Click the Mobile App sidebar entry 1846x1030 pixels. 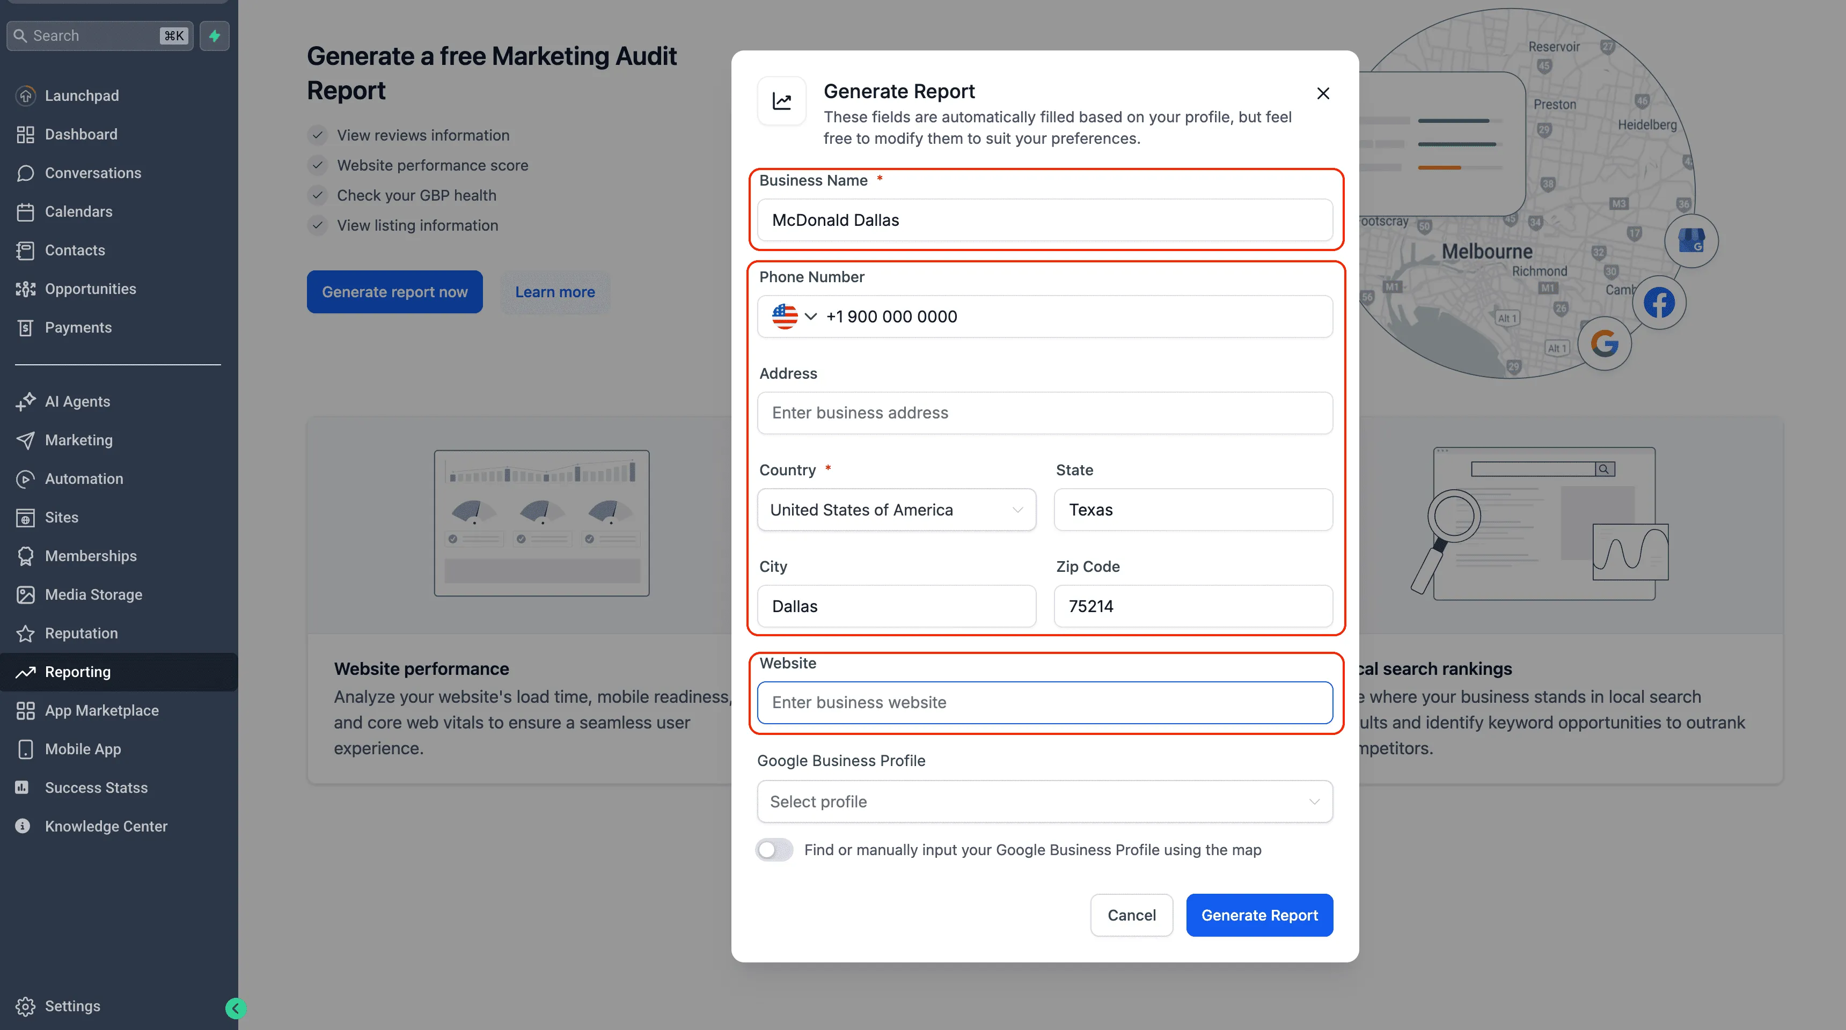(x=83, y=749)
